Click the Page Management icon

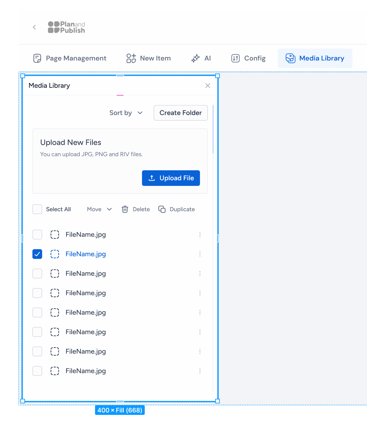(x=37, y=58)
